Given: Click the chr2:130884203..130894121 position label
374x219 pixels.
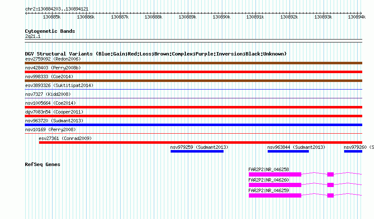Looking at the screenshot, I should pos(57,9).
